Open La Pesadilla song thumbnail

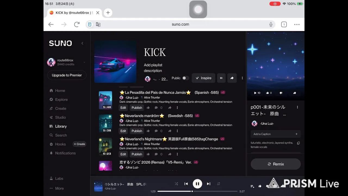click(105, 100)
